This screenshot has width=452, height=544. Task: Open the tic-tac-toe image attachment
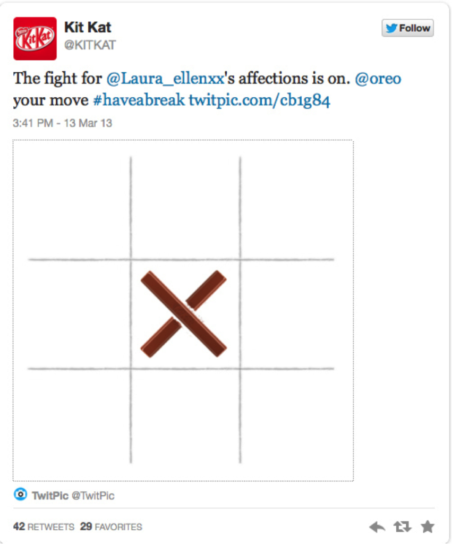click(x=183, y=310)
